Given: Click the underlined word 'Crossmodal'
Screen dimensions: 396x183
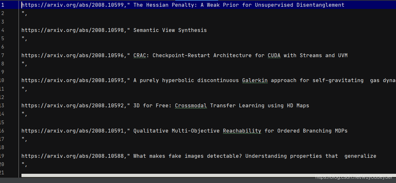Looking at the screenshot, I should (x=191, y=105).
